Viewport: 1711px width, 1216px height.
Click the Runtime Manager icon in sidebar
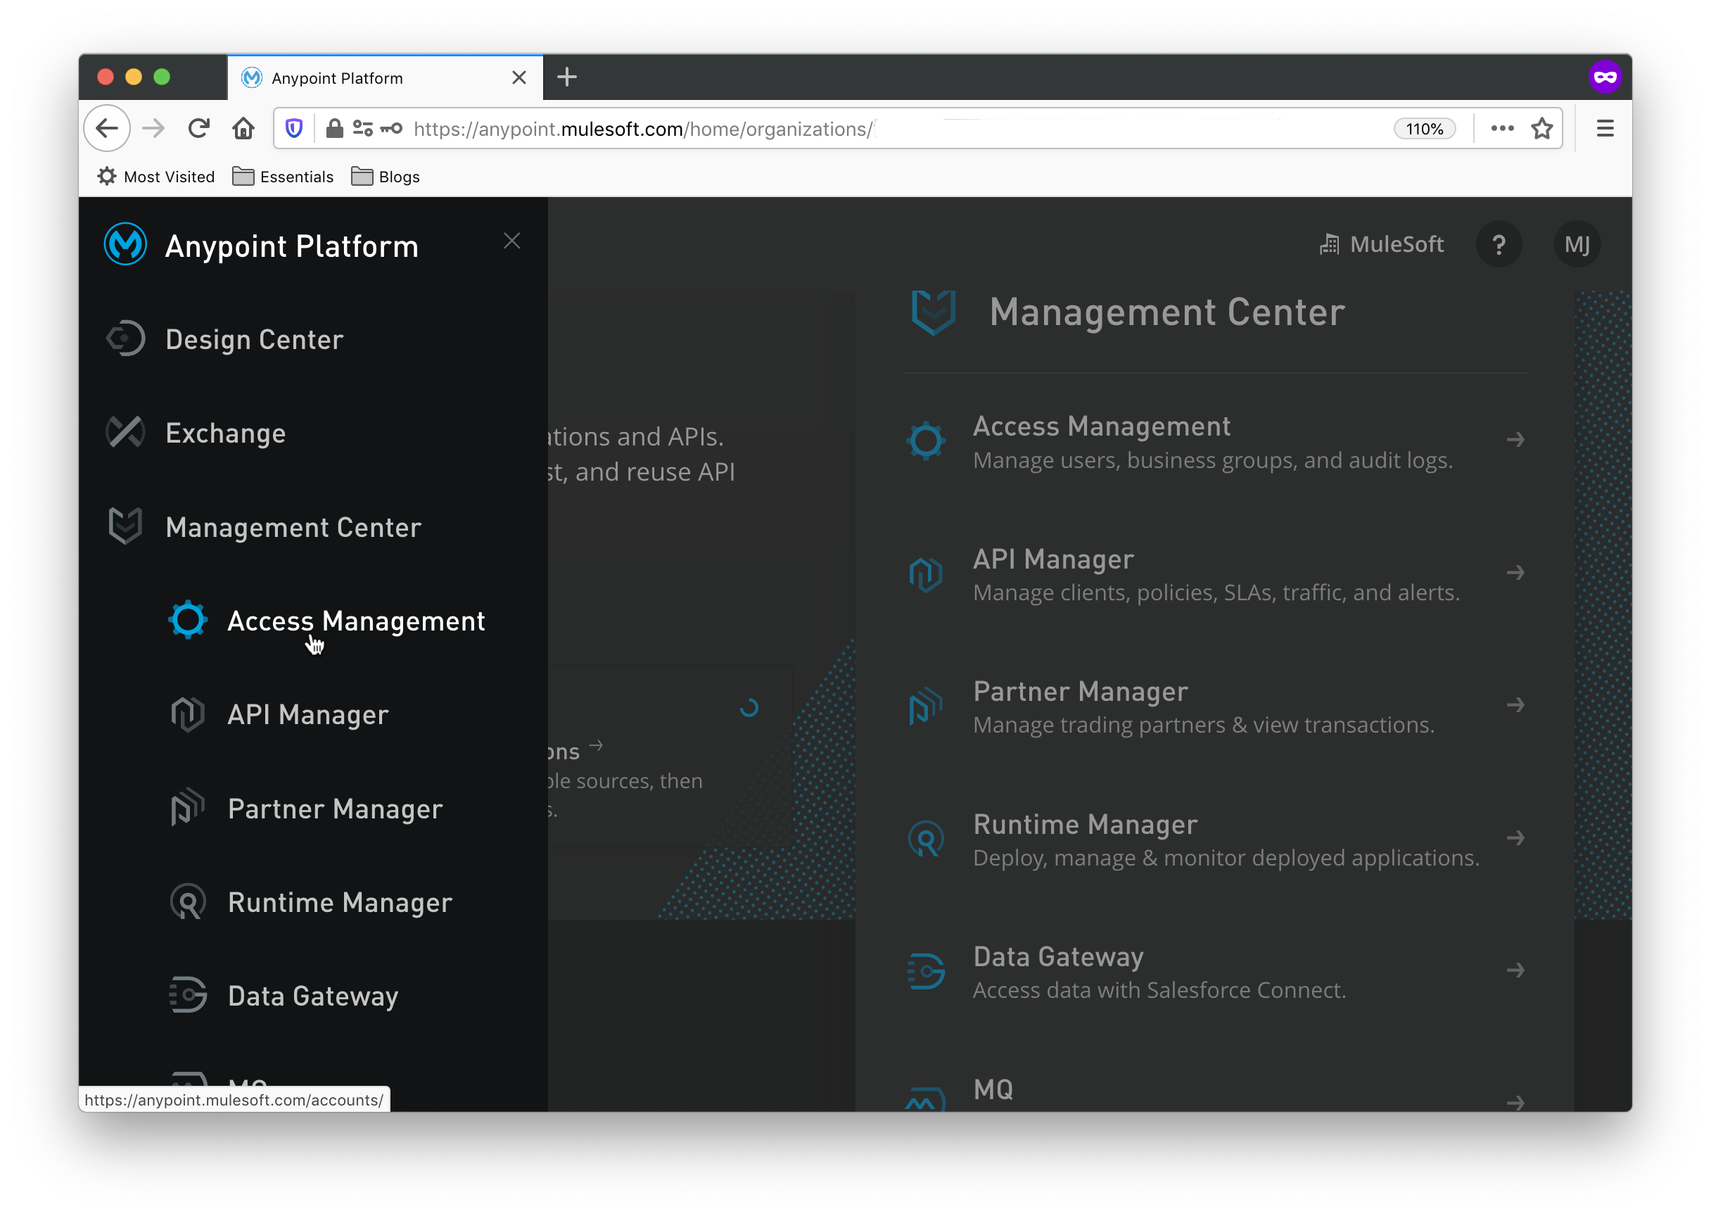[188, 901]
